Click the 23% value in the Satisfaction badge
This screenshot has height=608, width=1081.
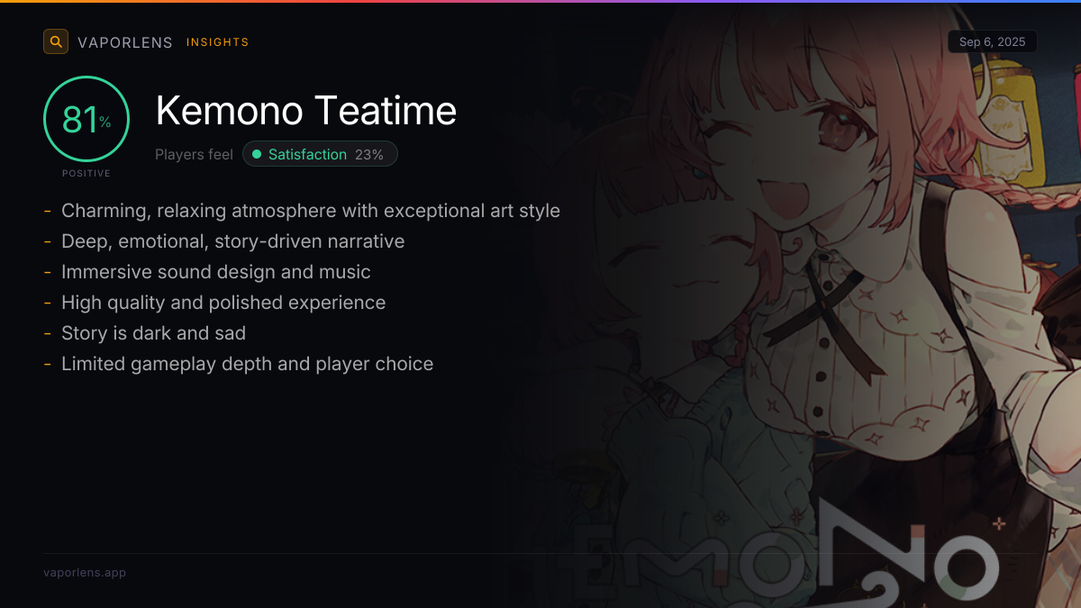pyautogui.click(x=369, y=155)
